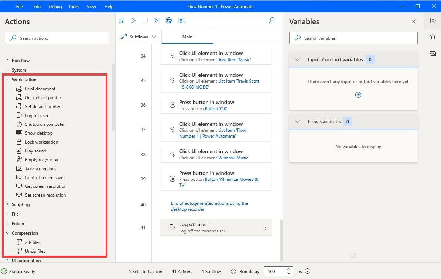This screenshot has width=441, height=279.
Task: Open the desktop recorder monitor icon
Action: (181, 20)
